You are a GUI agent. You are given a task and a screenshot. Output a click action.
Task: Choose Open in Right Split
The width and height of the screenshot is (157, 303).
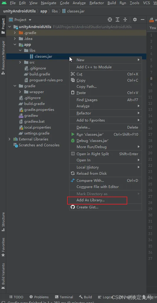tap(105, 154)
